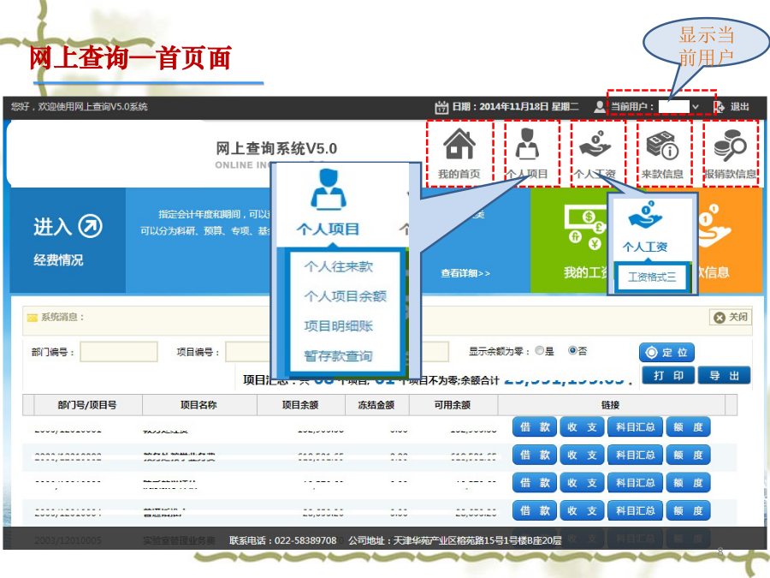Screen dimensions: 770x578
Task: Open 暂存款查询 menu entry
Action: (338, 356)
